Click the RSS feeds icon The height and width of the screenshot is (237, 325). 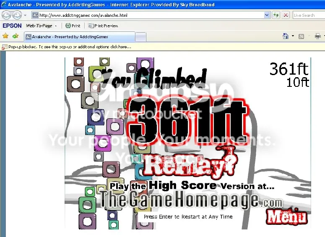click(x=301, y=36)
